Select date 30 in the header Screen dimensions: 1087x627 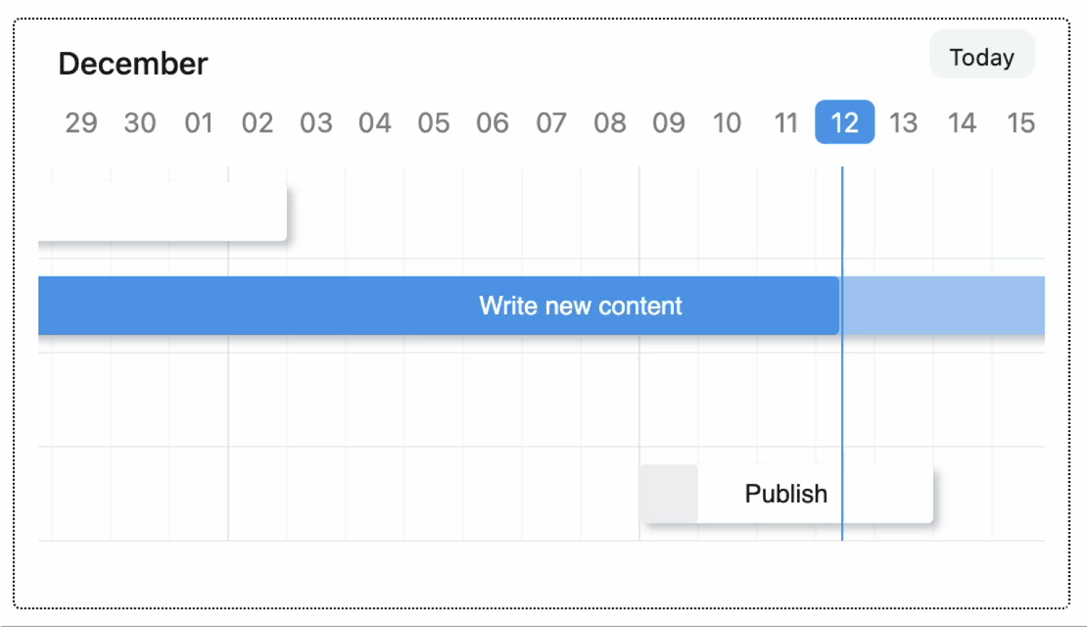[140, 123]
